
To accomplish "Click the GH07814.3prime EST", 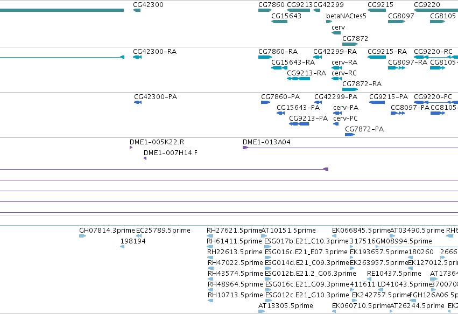I will [83, 236].
